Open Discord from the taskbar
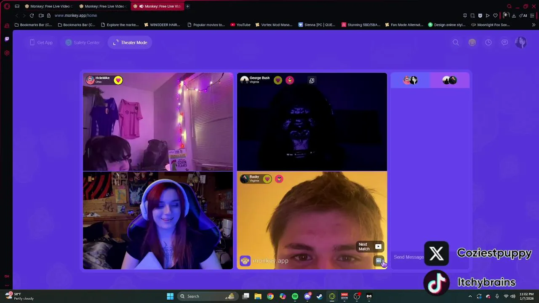Screen dimensions: 539x303 307,296
